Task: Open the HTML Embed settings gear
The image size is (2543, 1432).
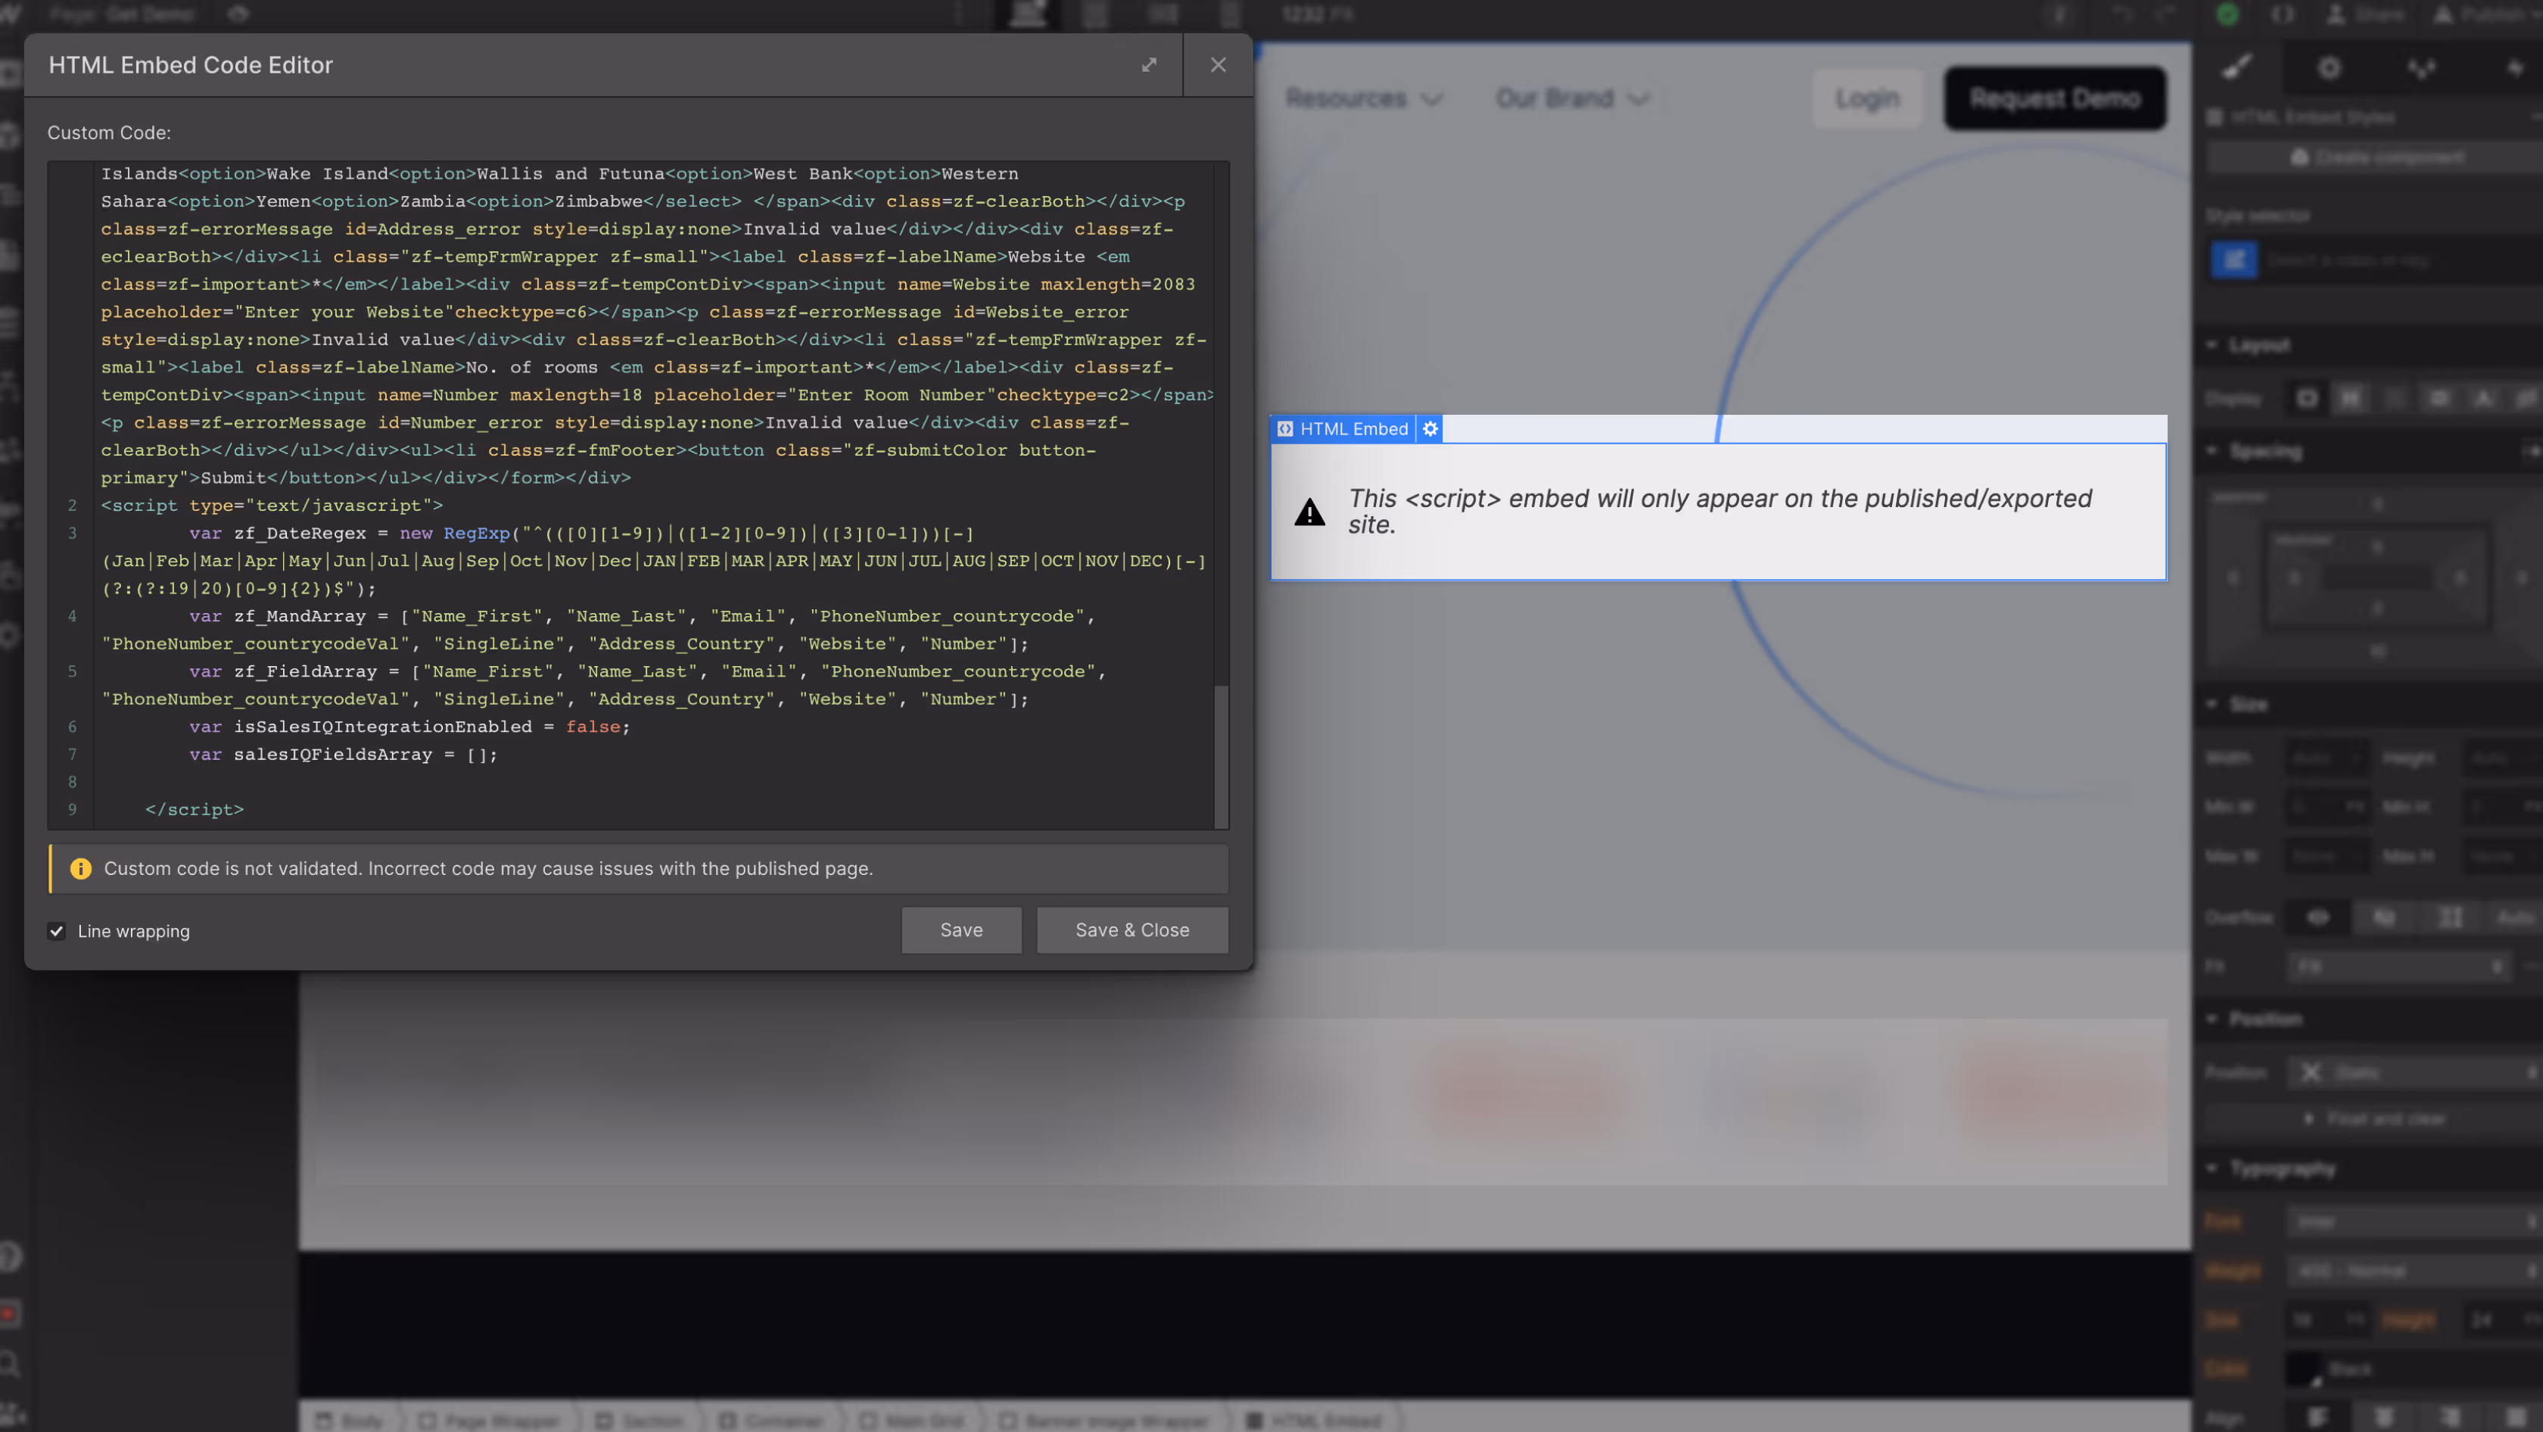Action: coord(1430,428)
